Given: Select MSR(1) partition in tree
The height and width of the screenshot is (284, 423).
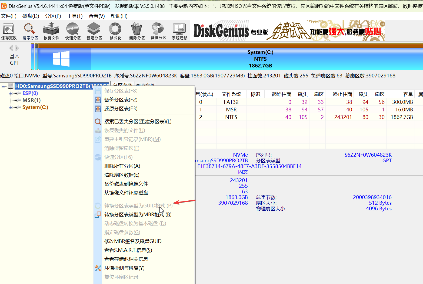Looking at the screenshot, I should (32, 100).
